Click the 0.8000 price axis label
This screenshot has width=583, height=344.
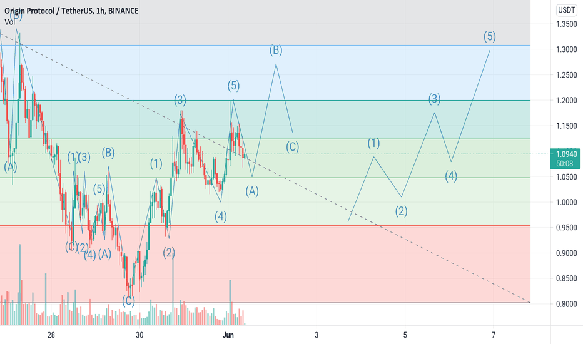tap(567, 304)
